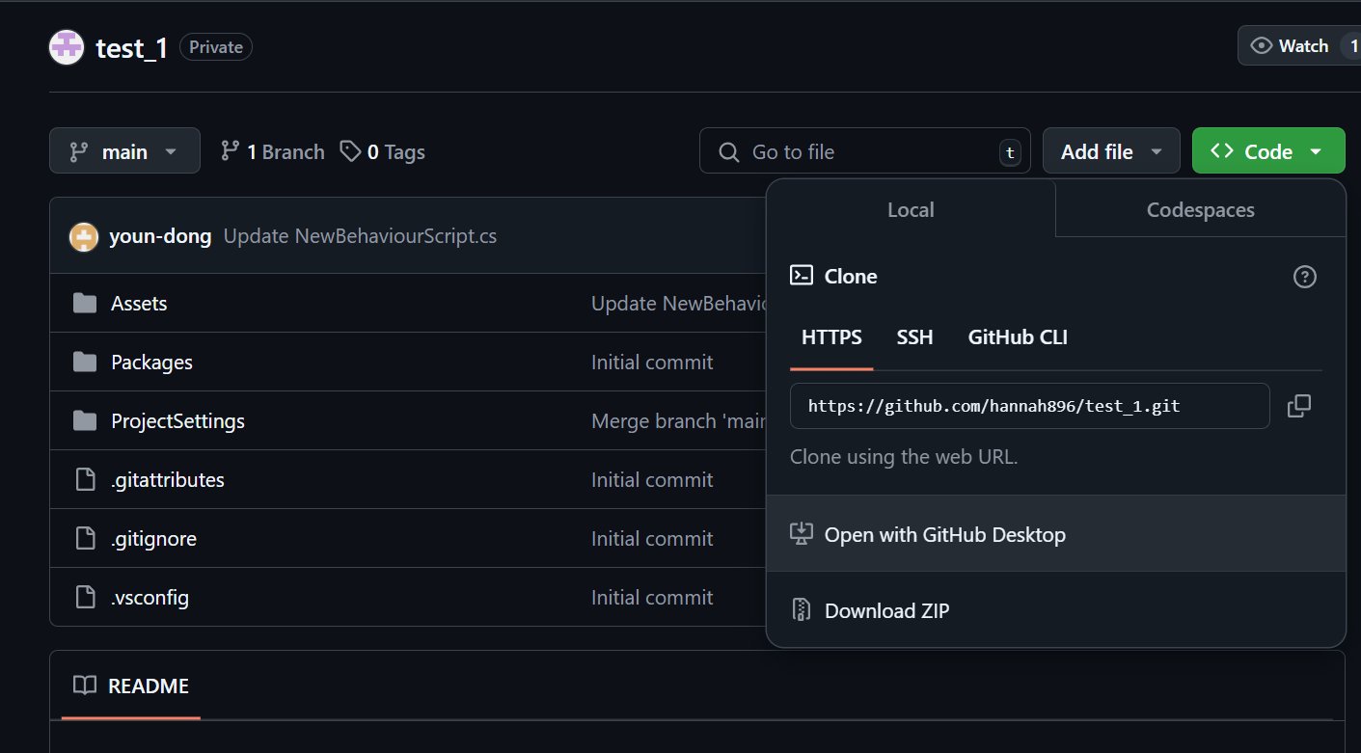Open Assets row's Update NewBehaviourScript commit message

coord(678,304)
